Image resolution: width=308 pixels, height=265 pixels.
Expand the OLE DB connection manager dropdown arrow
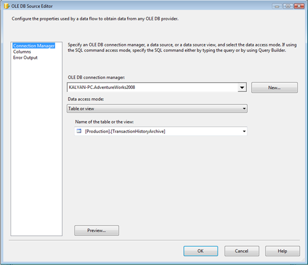(x=242, y=87)
